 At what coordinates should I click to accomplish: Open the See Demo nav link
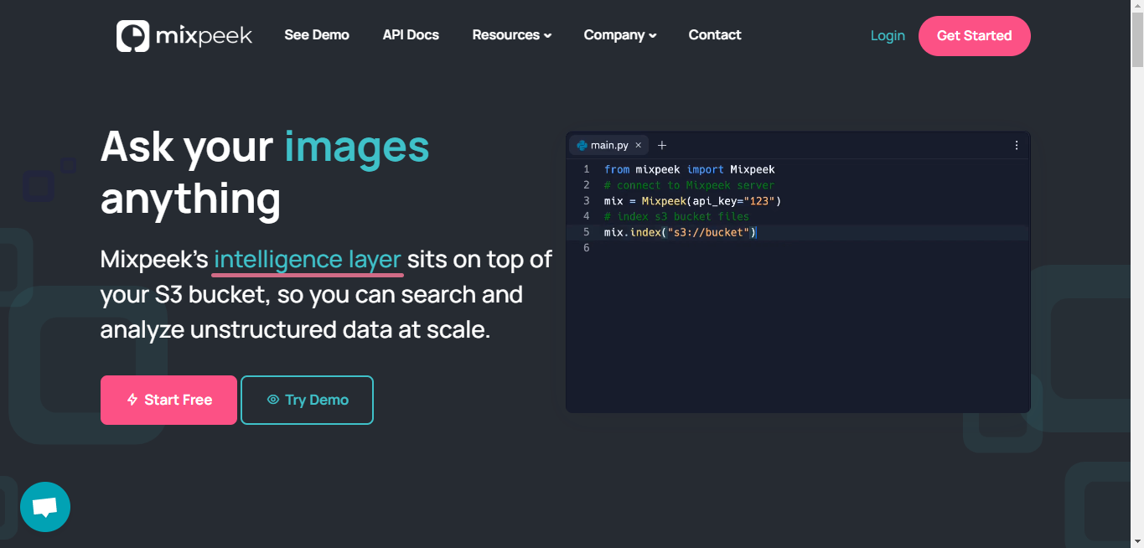[317, 35]
